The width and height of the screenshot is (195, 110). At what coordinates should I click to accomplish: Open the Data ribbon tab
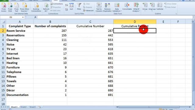[55, 1]
